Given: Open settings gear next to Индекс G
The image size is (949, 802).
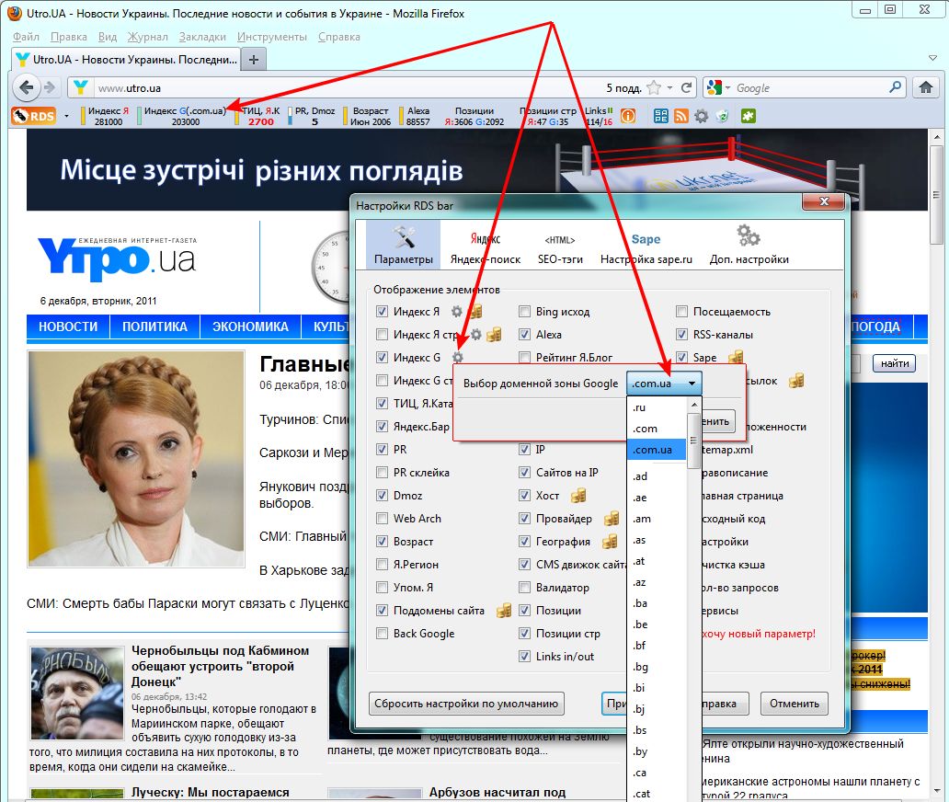Looking at the screenshot, I should (458, 357).
